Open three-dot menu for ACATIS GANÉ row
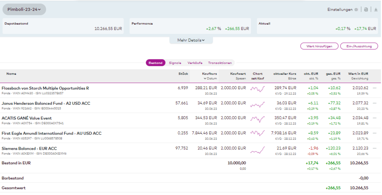382x195 pixels. 374,118
